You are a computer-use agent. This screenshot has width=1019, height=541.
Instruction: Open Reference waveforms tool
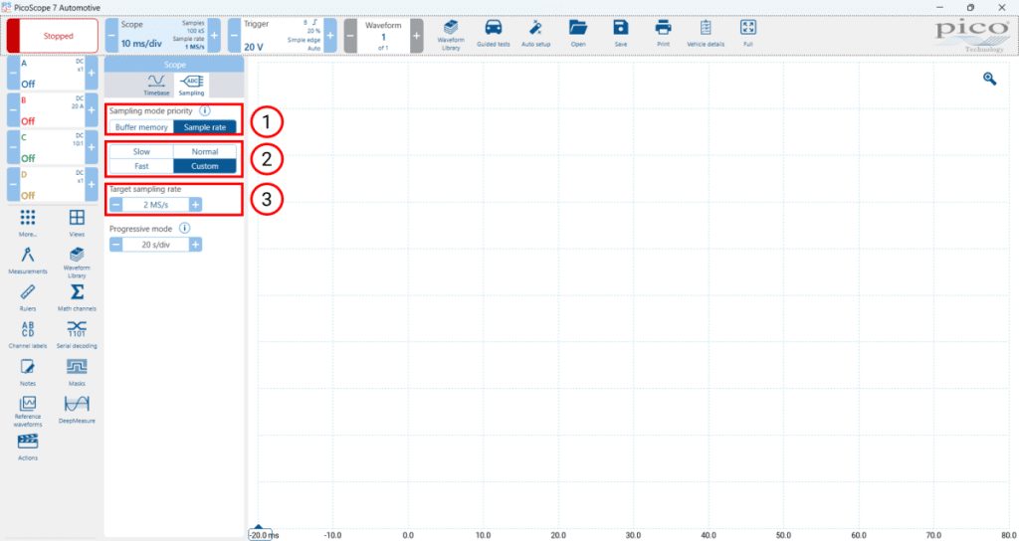coord(27,412)
